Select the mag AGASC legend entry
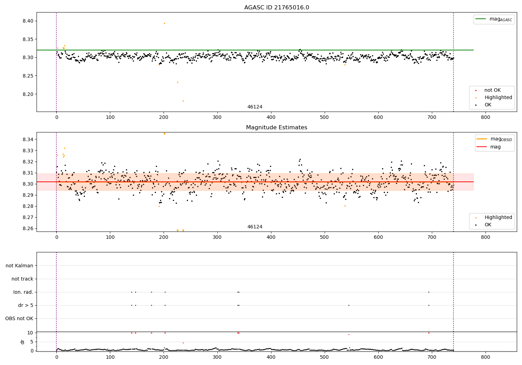522x365 pixels. 494,19
